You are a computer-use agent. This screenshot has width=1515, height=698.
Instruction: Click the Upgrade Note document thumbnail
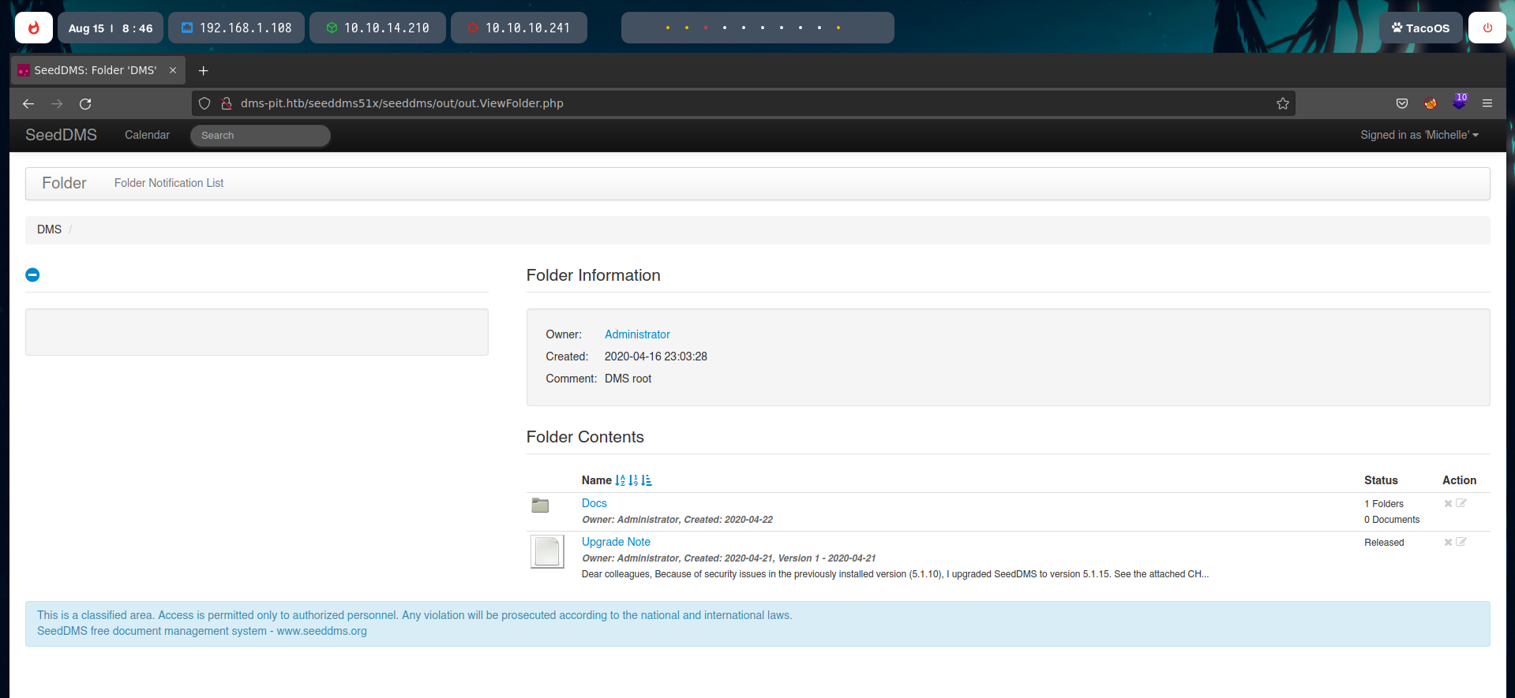tap(547, 551)
